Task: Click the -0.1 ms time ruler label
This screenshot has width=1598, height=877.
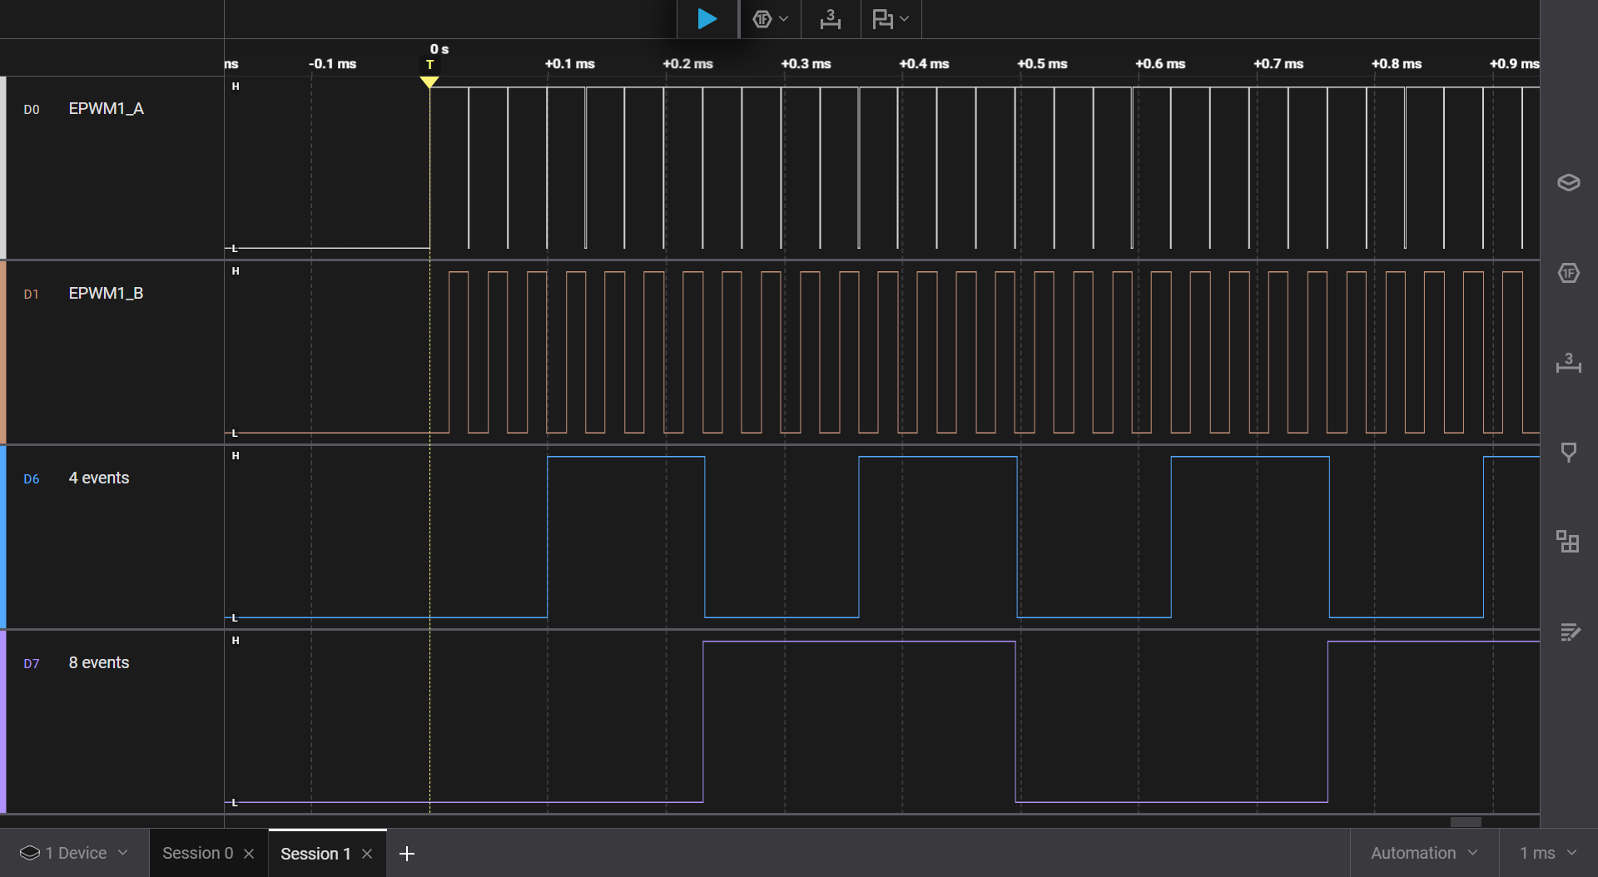Action: coord(332,64)
